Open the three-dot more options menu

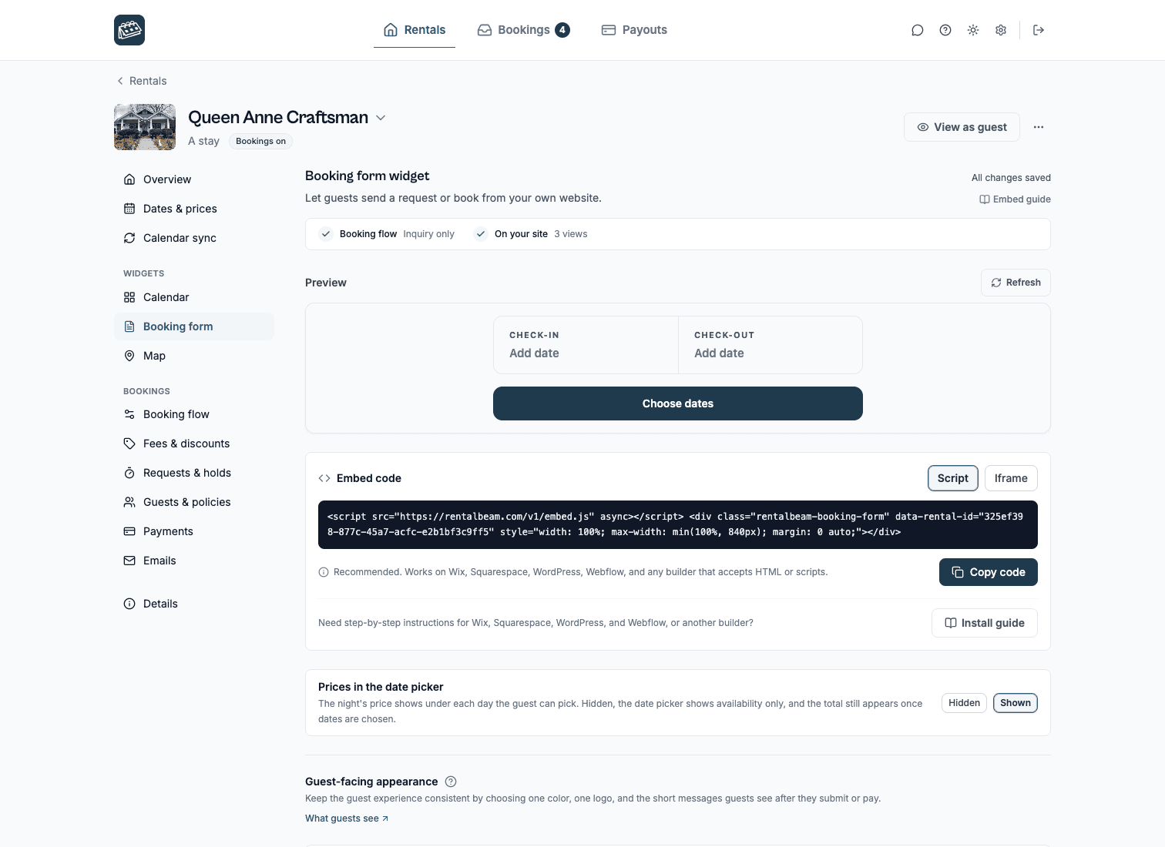click(x=1039, y=127)
